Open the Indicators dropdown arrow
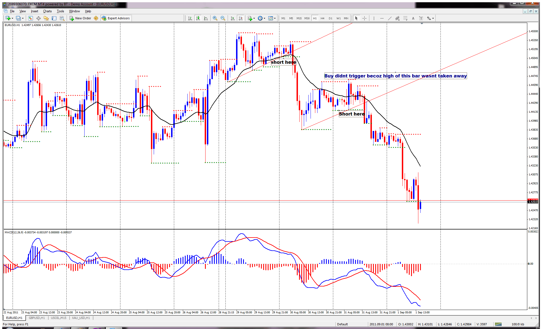This screenshot has width=541, height=329. point(254,18)
